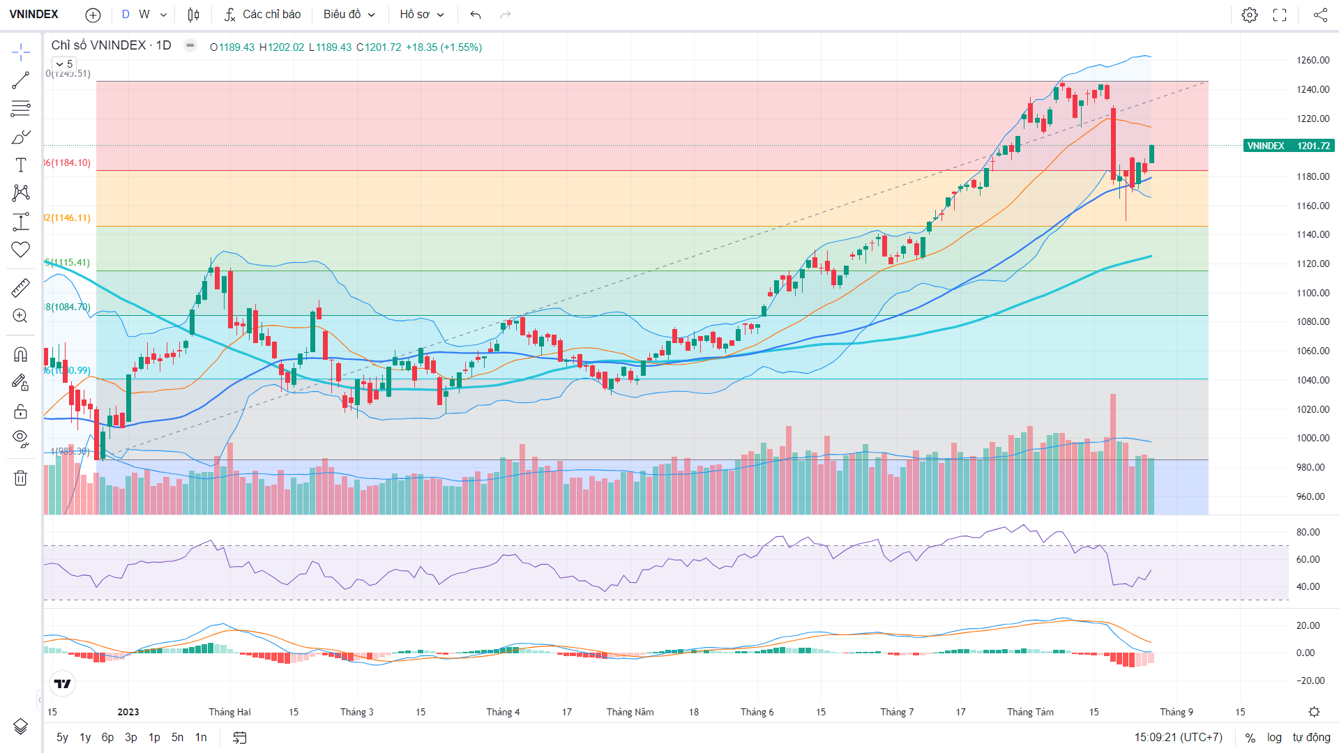Select the 5n date range
The width and height of the screenshot is (1339, 753).
pos(177,738)
